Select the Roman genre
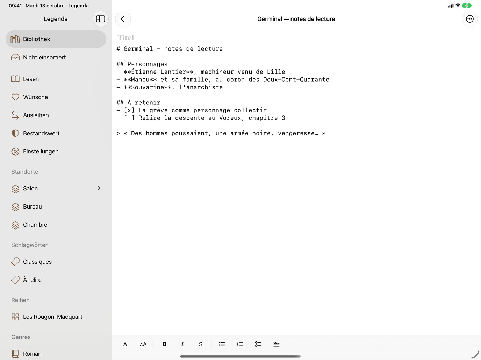 coord(56,354)
